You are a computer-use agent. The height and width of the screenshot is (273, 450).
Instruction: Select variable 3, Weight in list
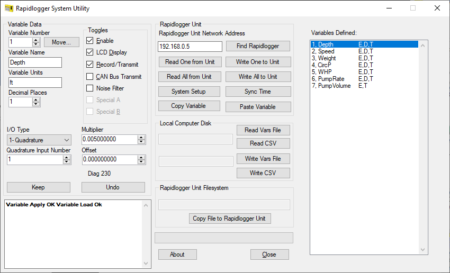364,58
